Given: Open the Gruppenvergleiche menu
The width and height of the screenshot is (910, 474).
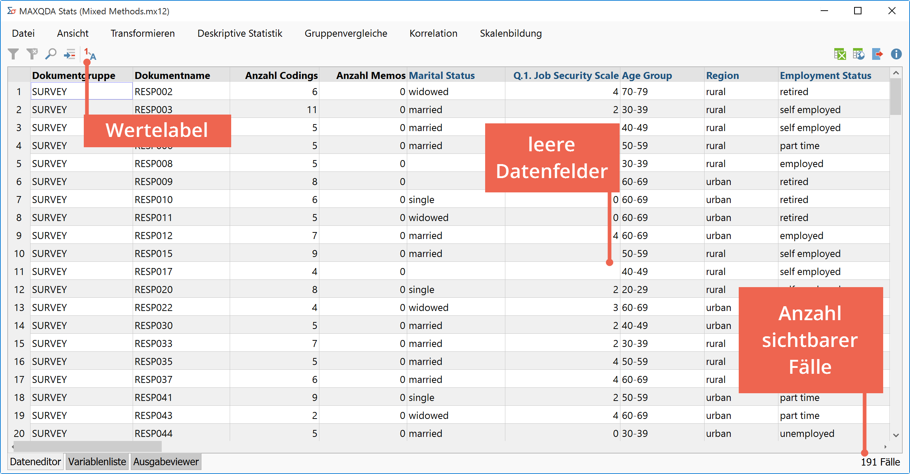Looking at the screenshot, I should pyautogui.click(x=346, y=33).
